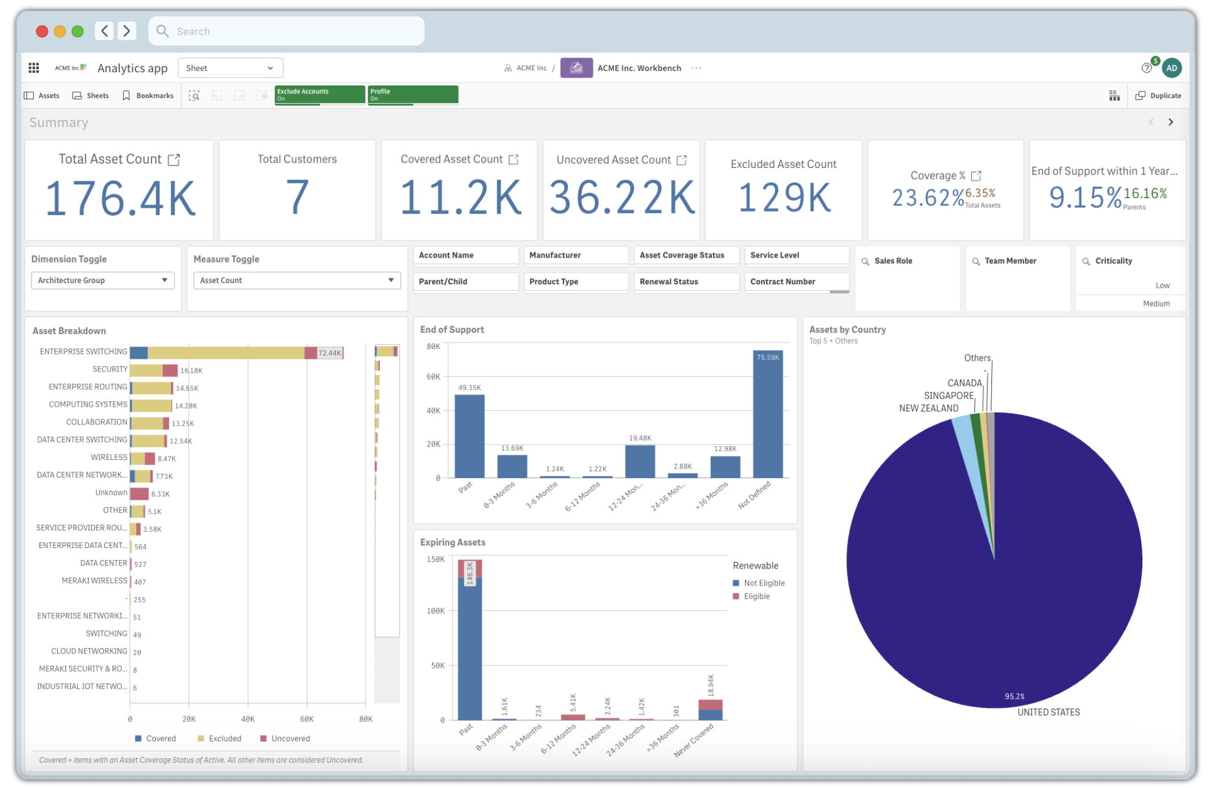Click the top Search field
Screen dimensions: 1212x788
pos(286,32)
